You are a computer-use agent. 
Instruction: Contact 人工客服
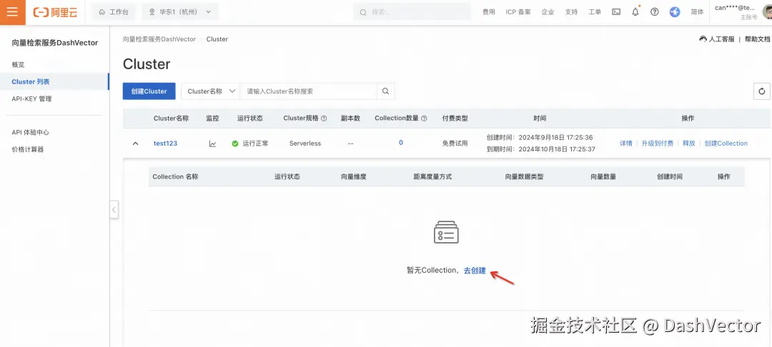tap(717, 39)
